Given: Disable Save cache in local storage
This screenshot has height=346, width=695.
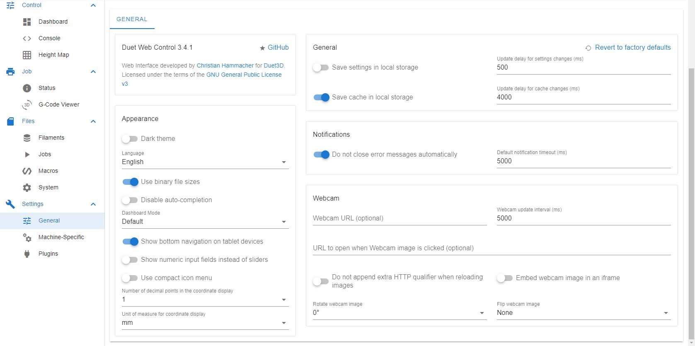Looking at the screenshot, I should [x=321, y=97].
